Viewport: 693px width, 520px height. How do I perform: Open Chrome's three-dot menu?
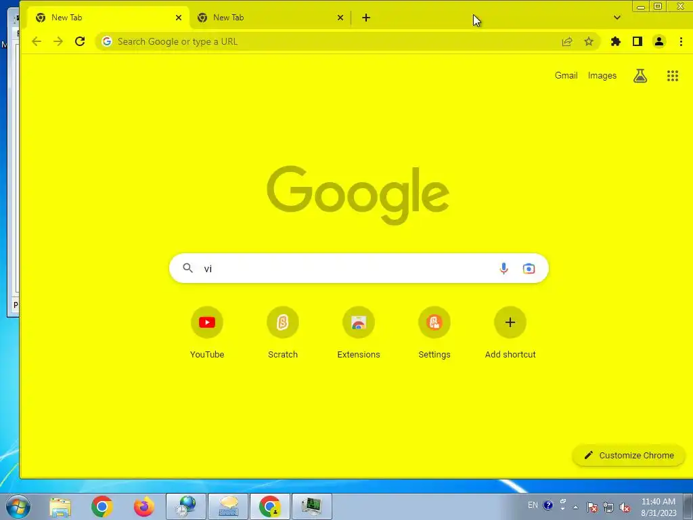pyautogui.click(x=681, y=41)
